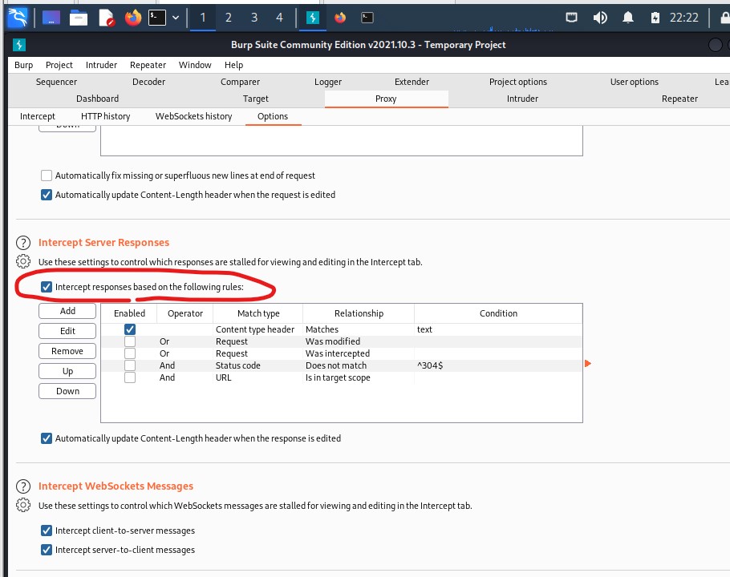Click Edit button for response rules
This screenshot has height=577, width=730.
point(67,331)
